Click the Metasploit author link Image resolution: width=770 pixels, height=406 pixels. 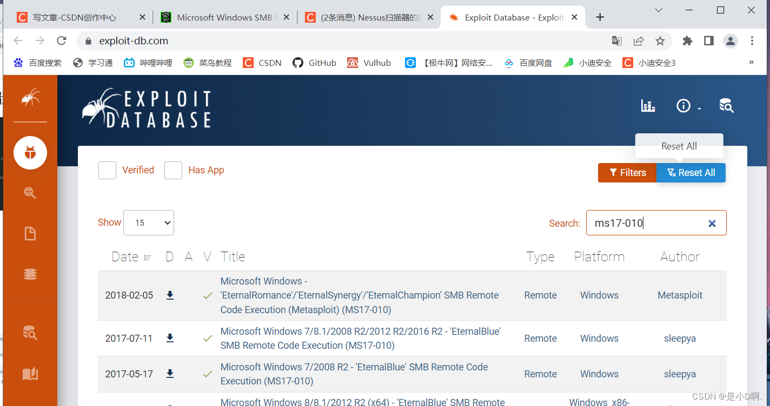680,295
